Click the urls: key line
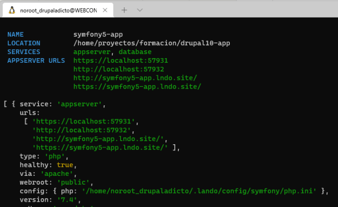The width and height of the screenshot is (338, 207). [x=30, y=113]
